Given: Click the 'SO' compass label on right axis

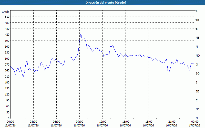Looking at the screenshot, I should 198,73.
